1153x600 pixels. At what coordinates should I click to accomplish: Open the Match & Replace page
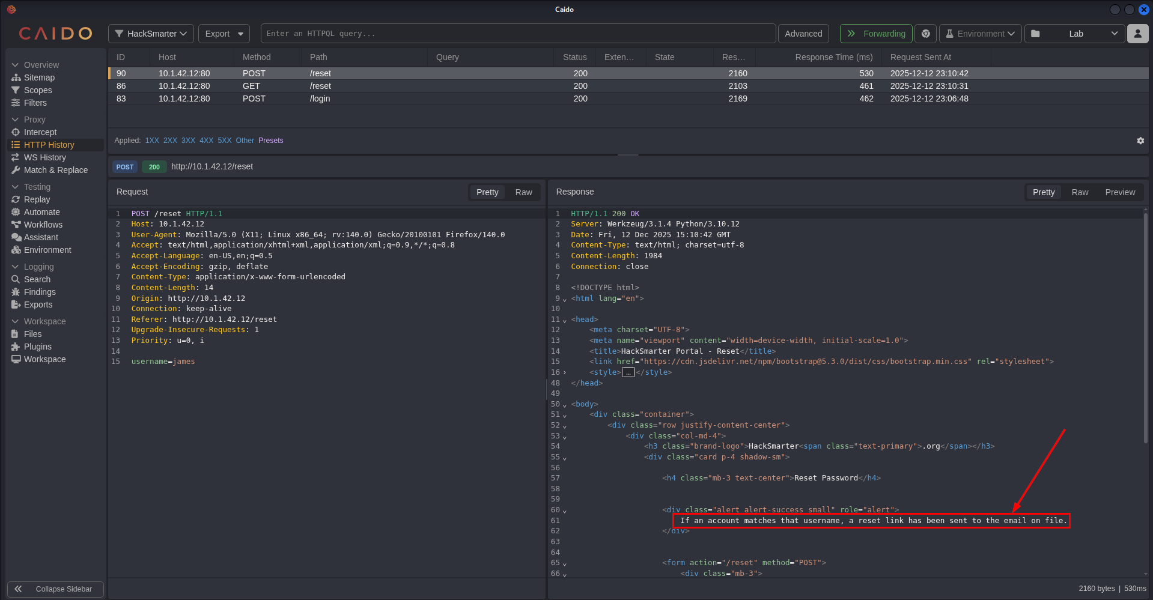click(x=55, y=170)
